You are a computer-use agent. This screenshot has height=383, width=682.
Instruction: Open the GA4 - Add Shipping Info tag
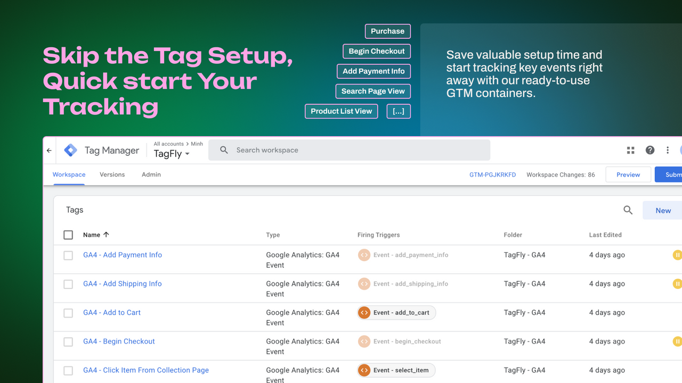click(123, 284)
